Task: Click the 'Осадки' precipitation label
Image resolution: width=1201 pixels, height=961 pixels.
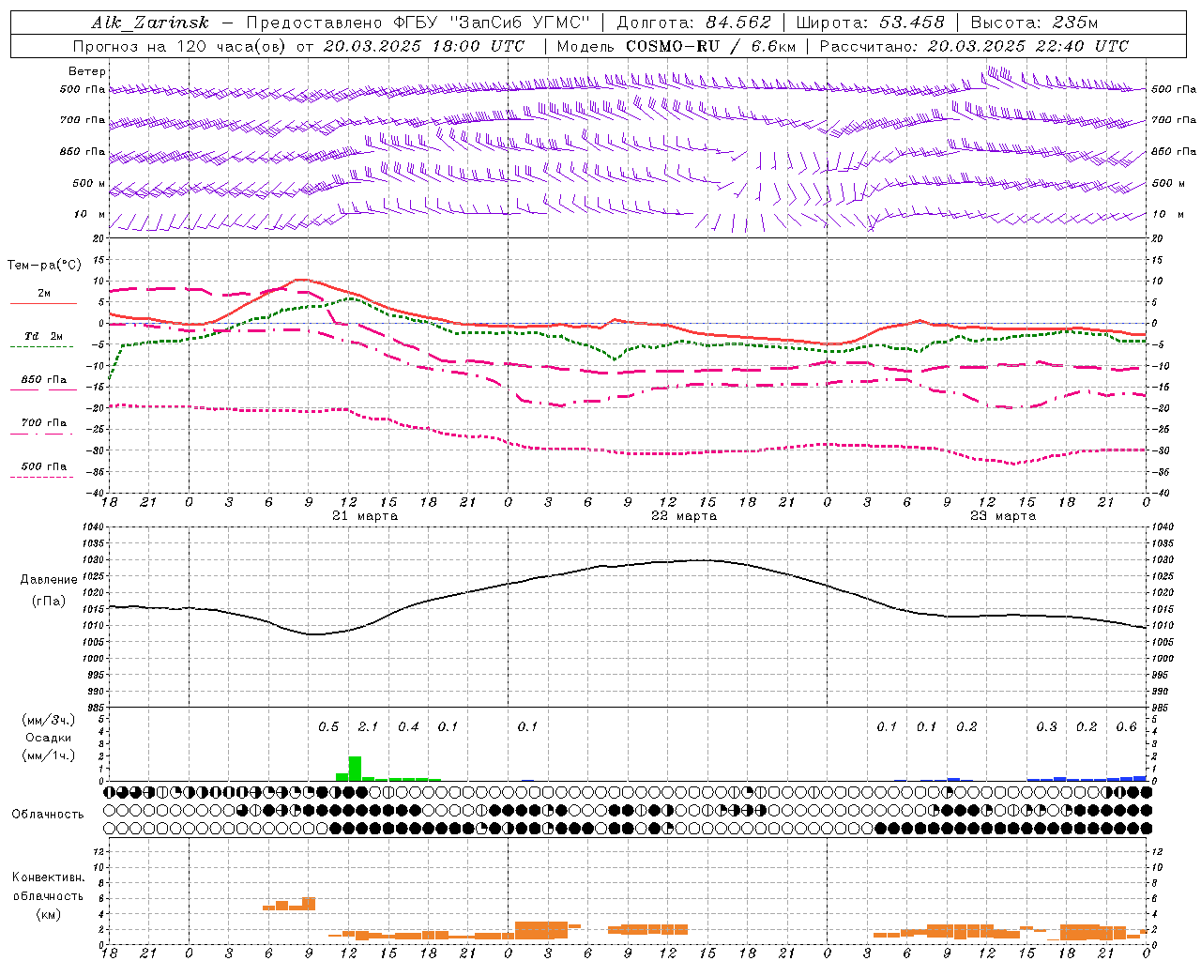Action: click(x=48, y=738)
